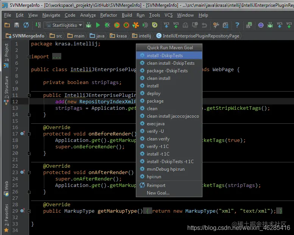Collapse the onAfterRender method fold
The height and width of the screenshot is (235, 294).
coord(29,173)
